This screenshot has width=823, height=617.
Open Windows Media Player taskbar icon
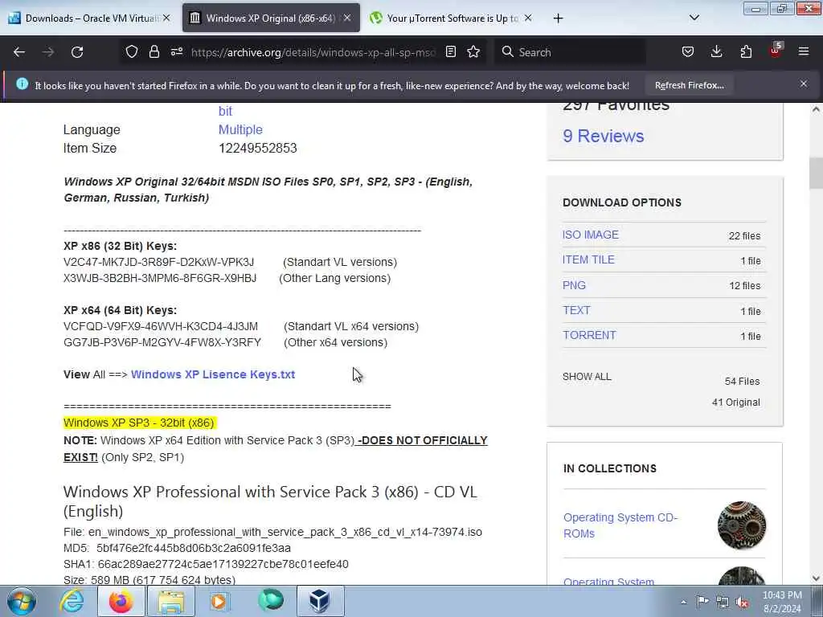[219, 601]
